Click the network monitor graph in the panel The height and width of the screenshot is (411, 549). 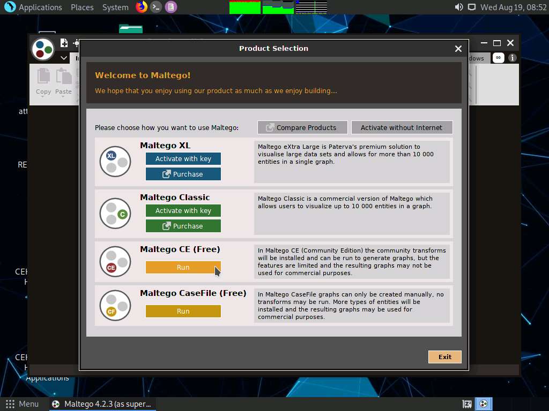tap(311, 7)
